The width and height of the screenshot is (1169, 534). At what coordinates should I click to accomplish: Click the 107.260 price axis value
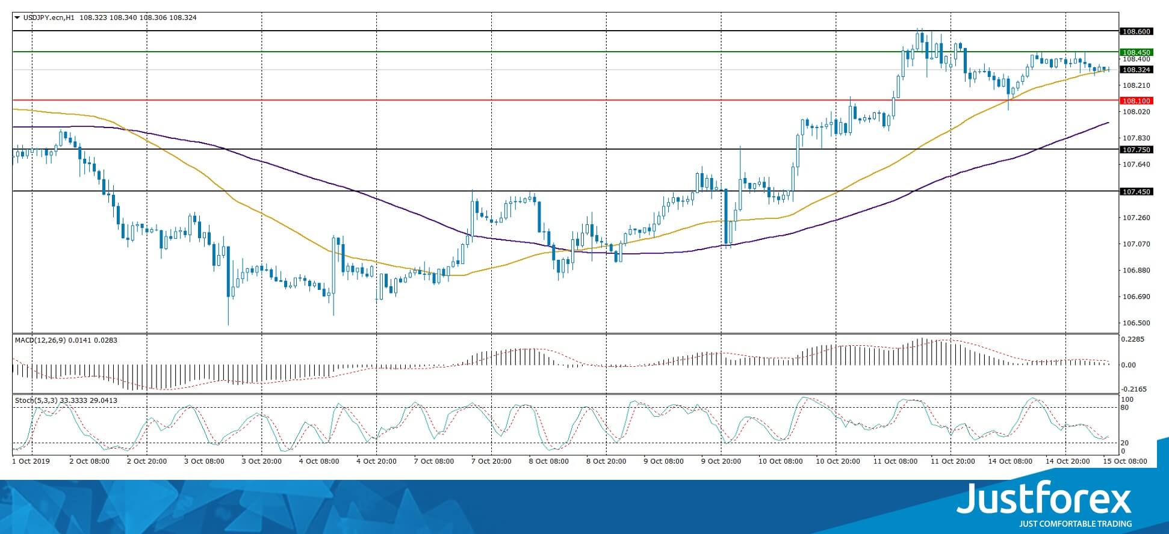[x=1136, y=218]
